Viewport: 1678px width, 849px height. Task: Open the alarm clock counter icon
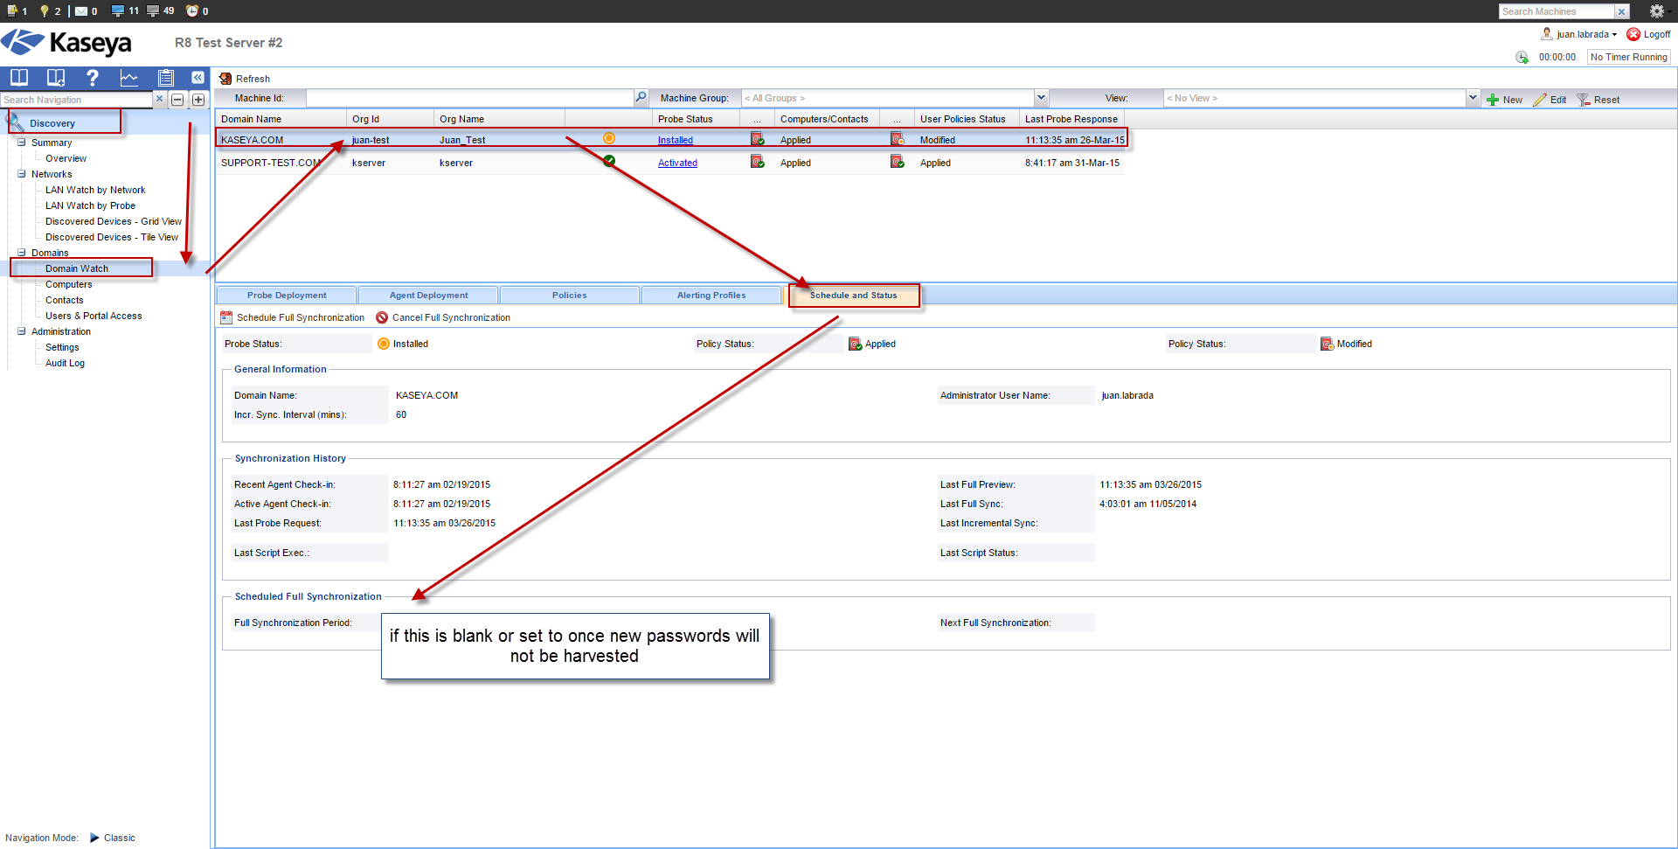click(x=192, y=10)
